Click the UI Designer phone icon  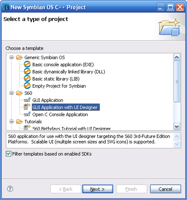click(x=27, y=107)
